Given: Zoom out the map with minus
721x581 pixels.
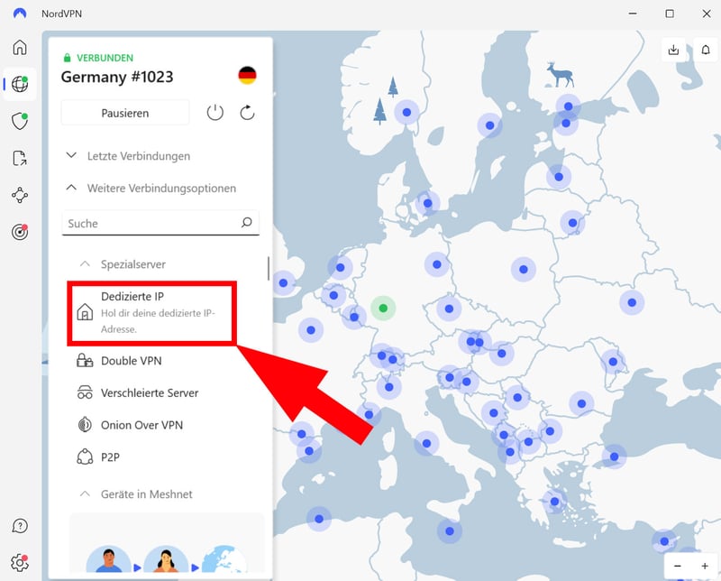Looking at the screenshot, I should pos(678,566).
